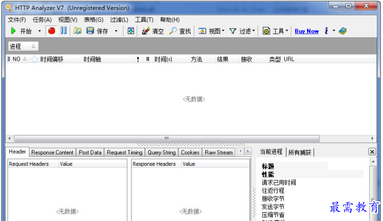The image size is (383, 221).
Task: Toggle the auto-scroll down arrow icon
Action: (x=131, y=31)
